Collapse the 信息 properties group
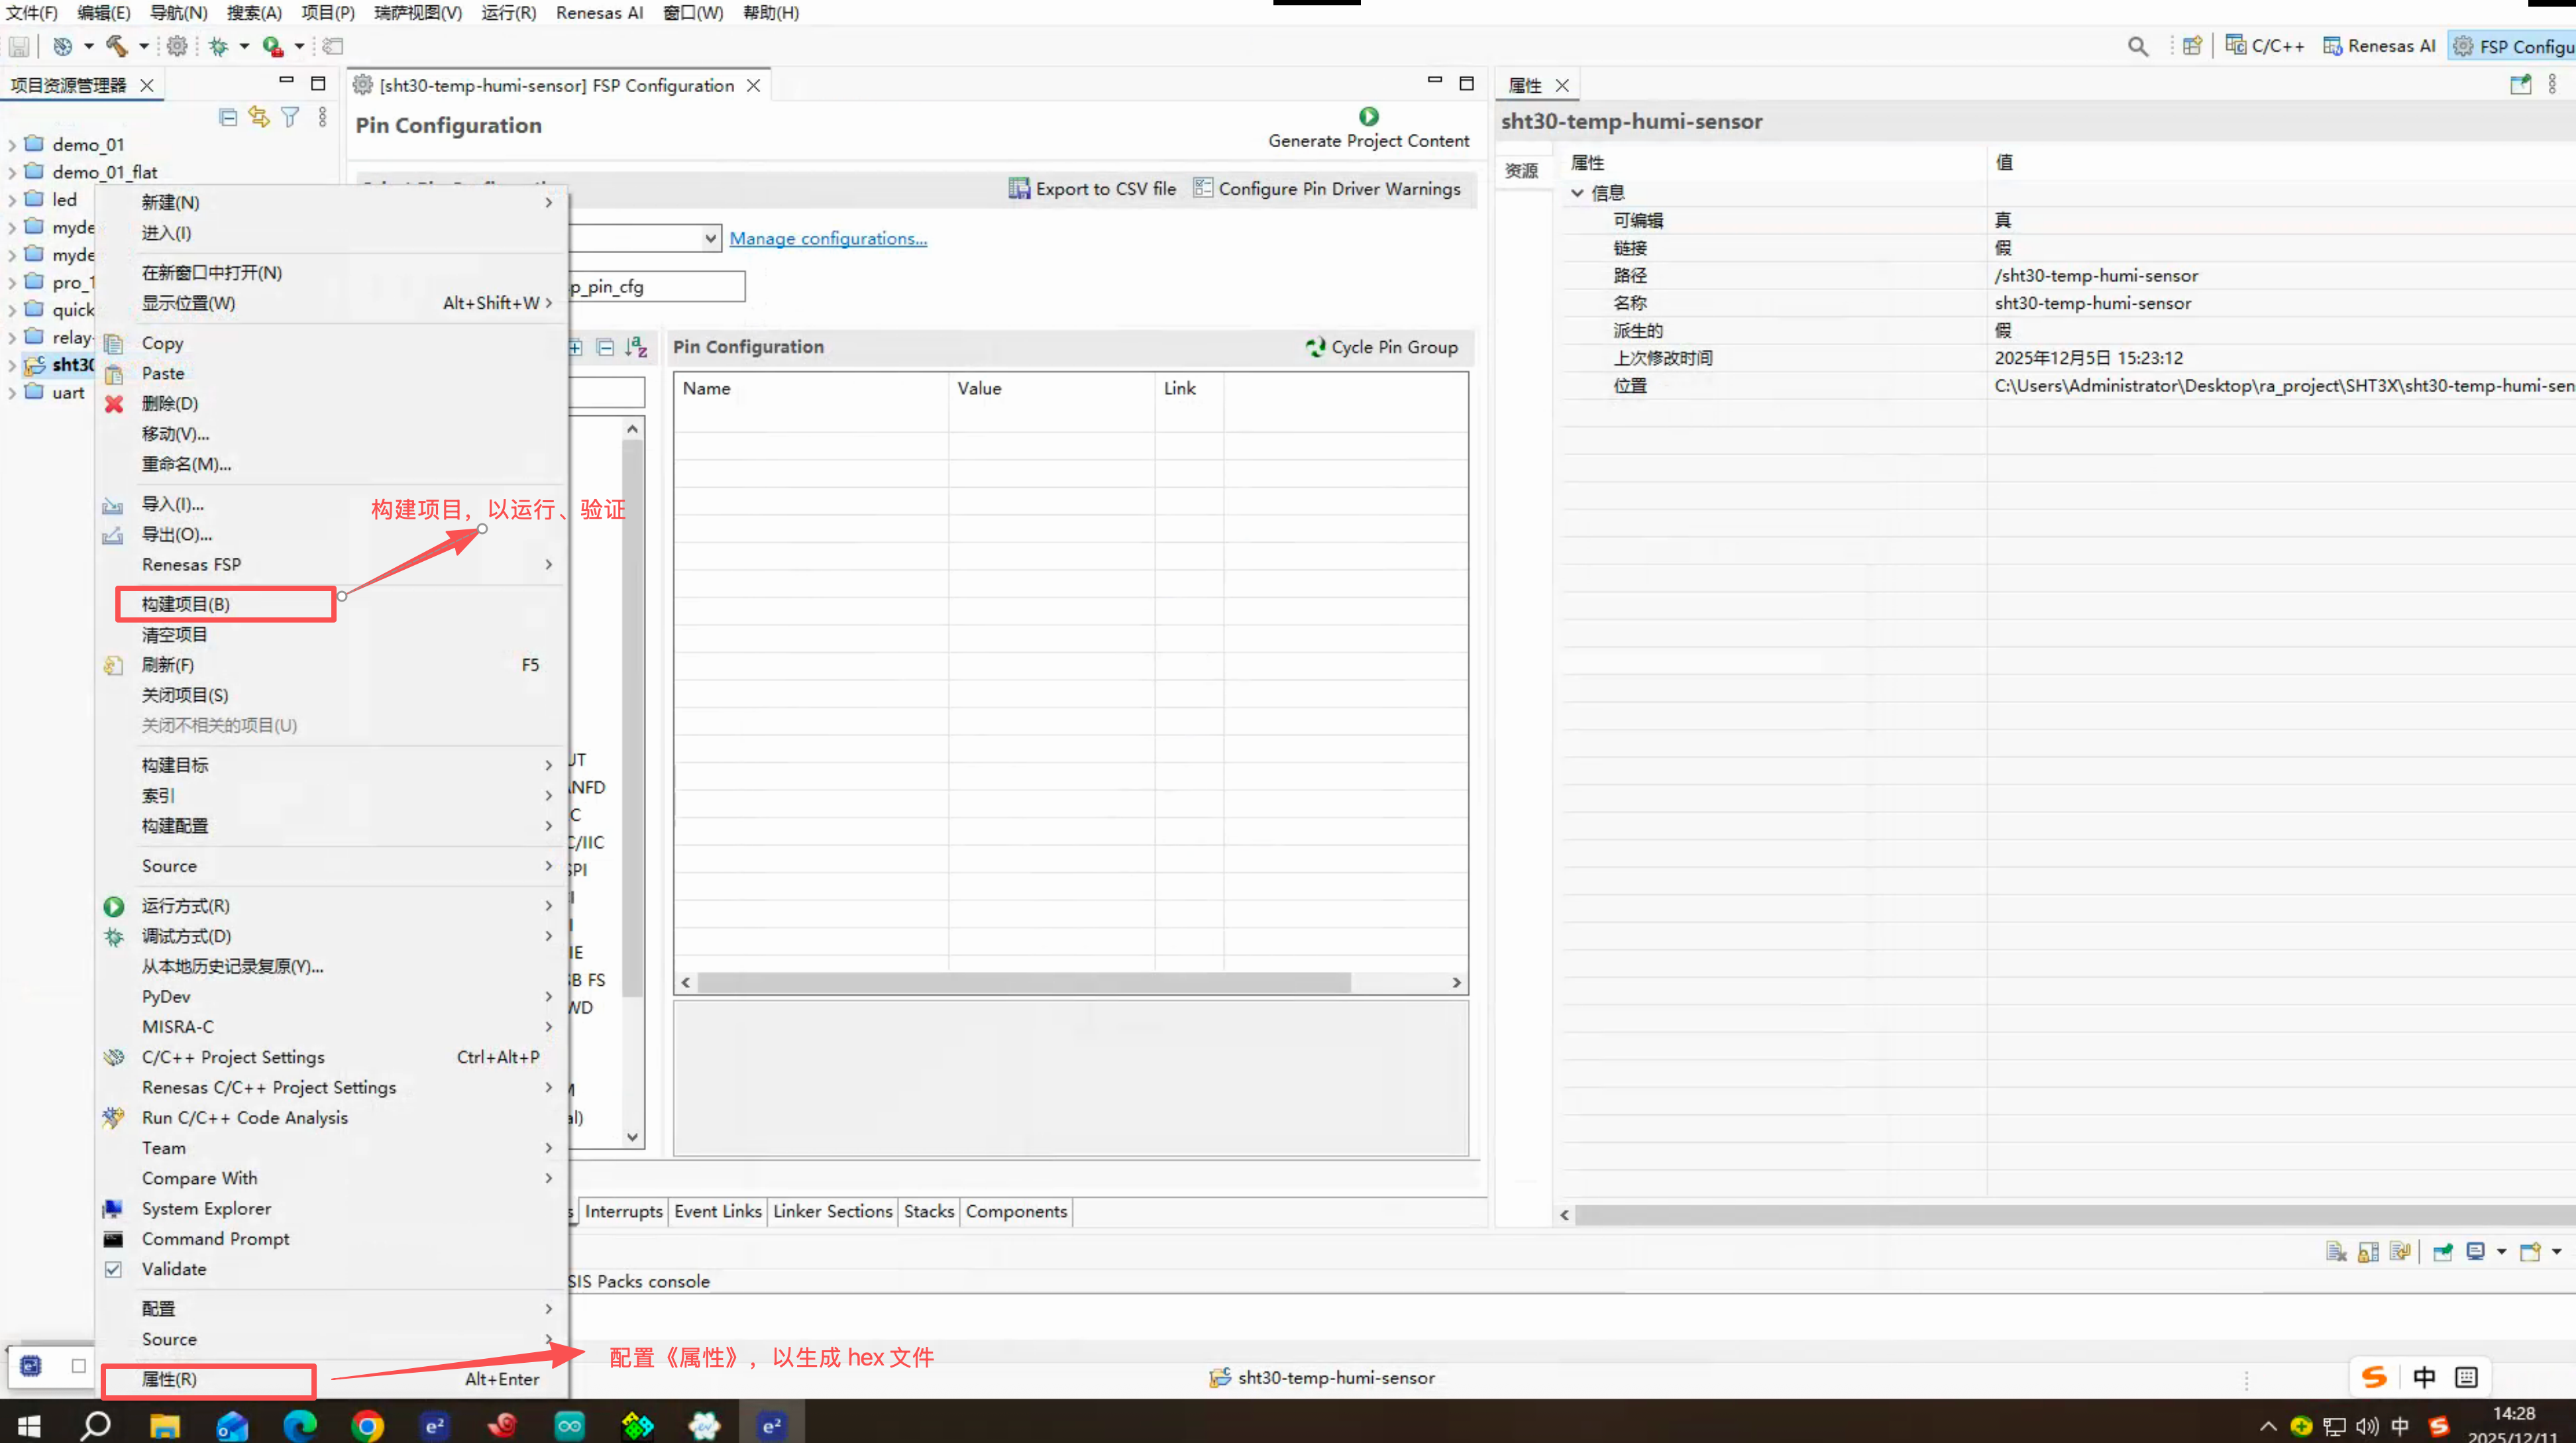2576x1443 pixels. point(1577,192)
